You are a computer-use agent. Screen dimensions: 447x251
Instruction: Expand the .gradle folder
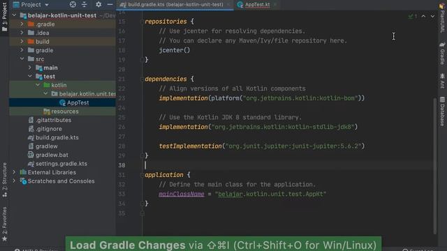click(22, 24)
